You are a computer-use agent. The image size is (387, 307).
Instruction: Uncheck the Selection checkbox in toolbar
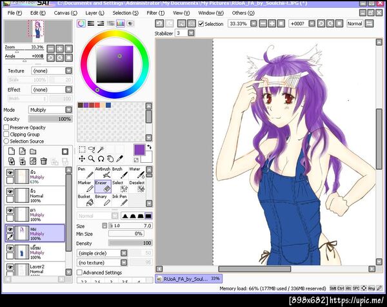click(x=201, y=24)
